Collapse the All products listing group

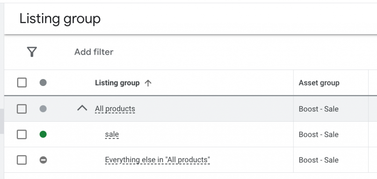tap(82, 108)
